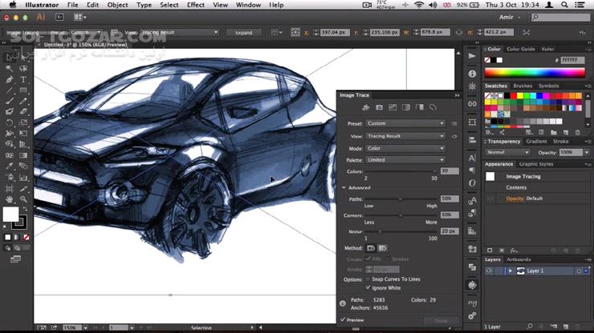Enable Snap Curves To Lines
This screenshot has width=594, height=333.
coord(368,279)
